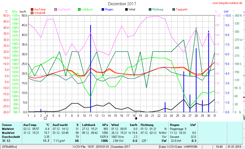Click the dark green Richtung legend square
245x149 pixels.
point(150,10)
